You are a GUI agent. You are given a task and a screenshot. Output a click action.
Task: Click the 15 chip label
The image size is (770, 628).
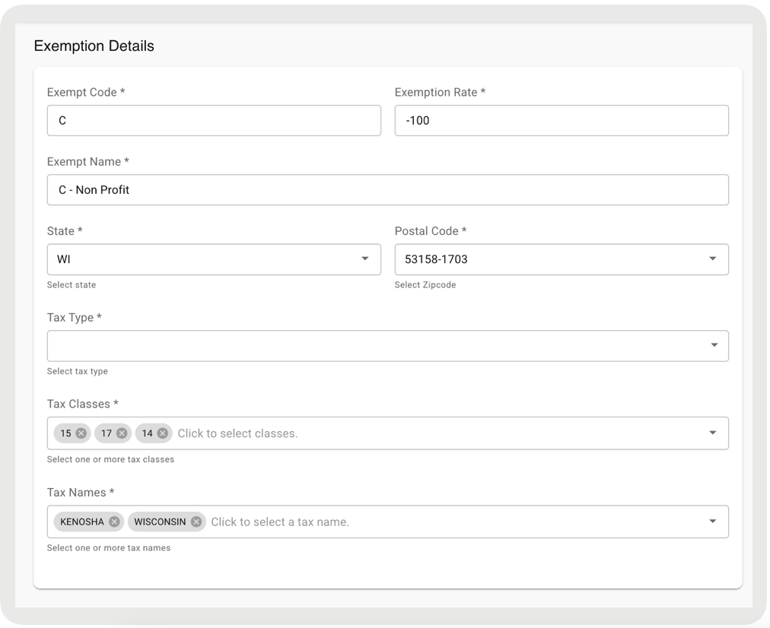point(65,433)
